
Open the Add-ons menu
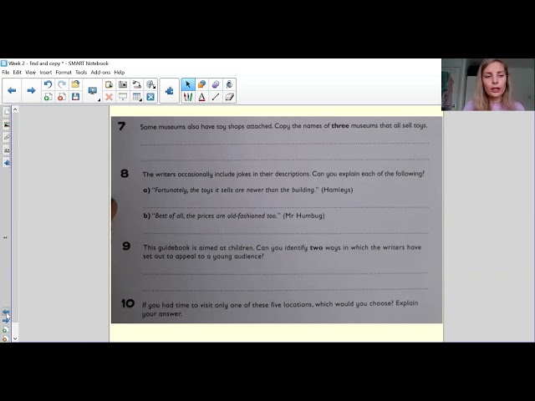(x=100, y=73)
